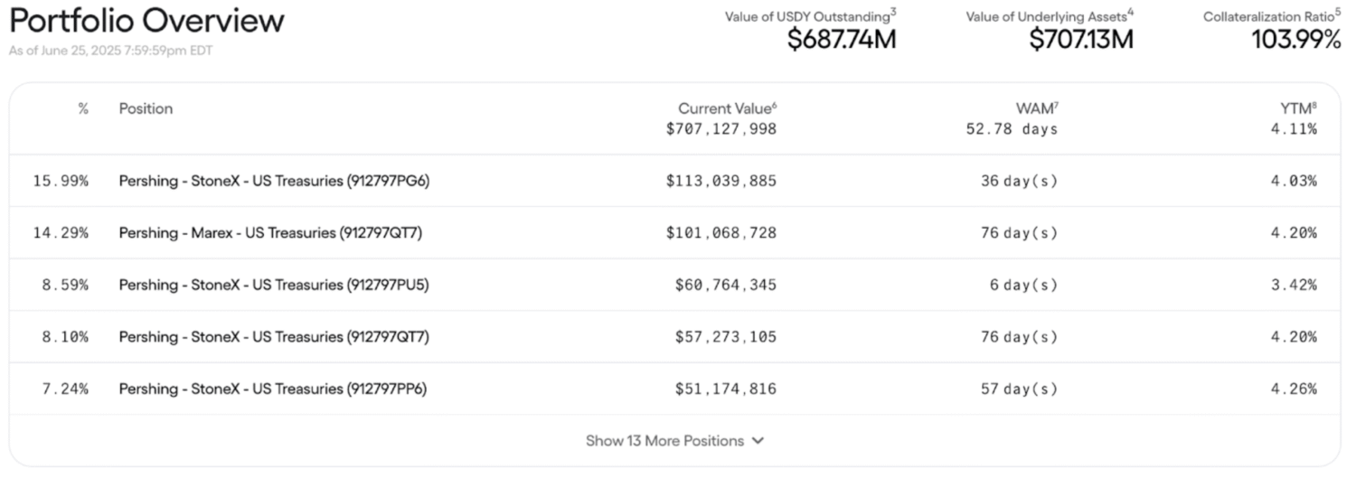
Task: Click the Value of Underlying Assets label
Action: click(x=1046, y=17)
